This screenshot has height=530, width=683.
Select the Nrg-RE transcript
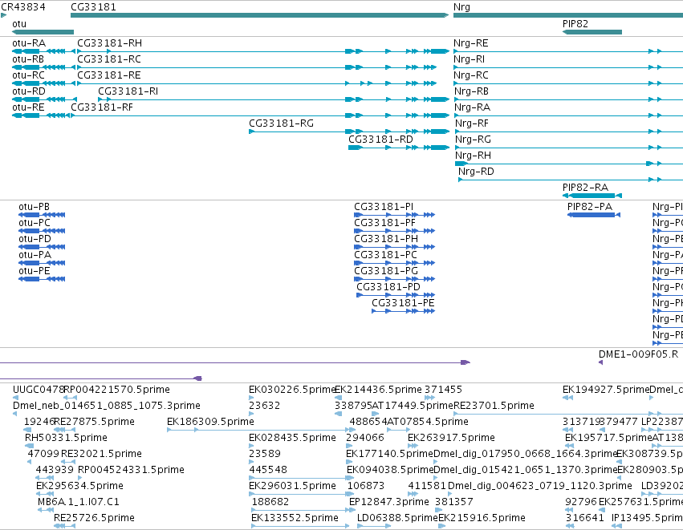pyautogui.click(x=568, y=51)
